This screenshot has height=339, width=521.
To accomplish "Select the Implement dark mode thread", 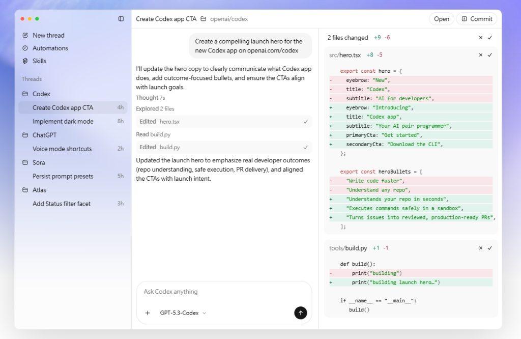I will click(x=63, y=122).
